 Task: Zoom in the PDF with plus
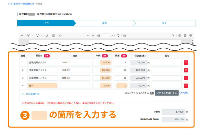(x=93, y=35)
